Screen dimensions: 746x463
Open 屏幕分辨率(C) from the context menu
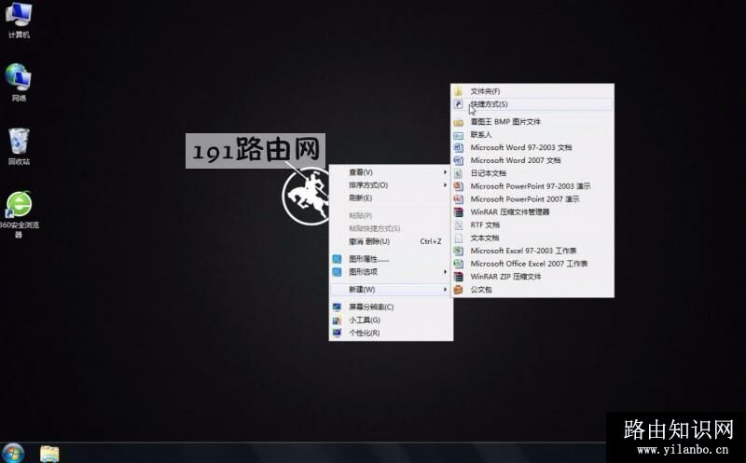[x=391, y=307]
